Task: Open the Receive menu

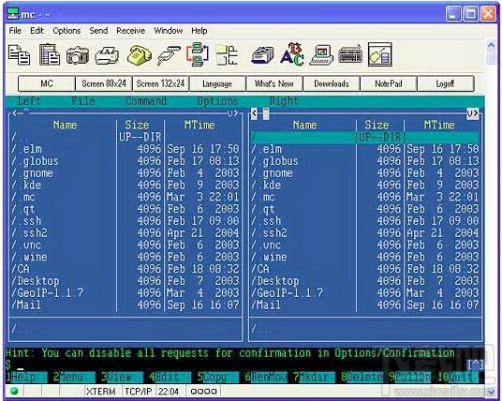Action: (130, 31)
